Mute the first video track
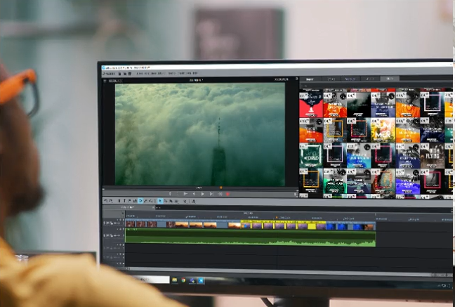Screen dimensions: 455x307 [x=107, y=223]
